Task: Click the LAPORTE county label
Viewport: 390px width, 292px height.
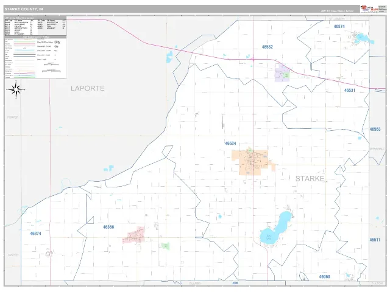Action: tap(88, 88)
